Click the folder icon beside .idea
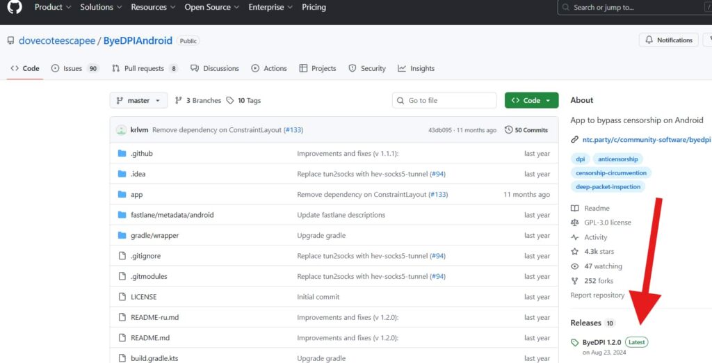This screenshot has height=363, width=712. [122, 174]
